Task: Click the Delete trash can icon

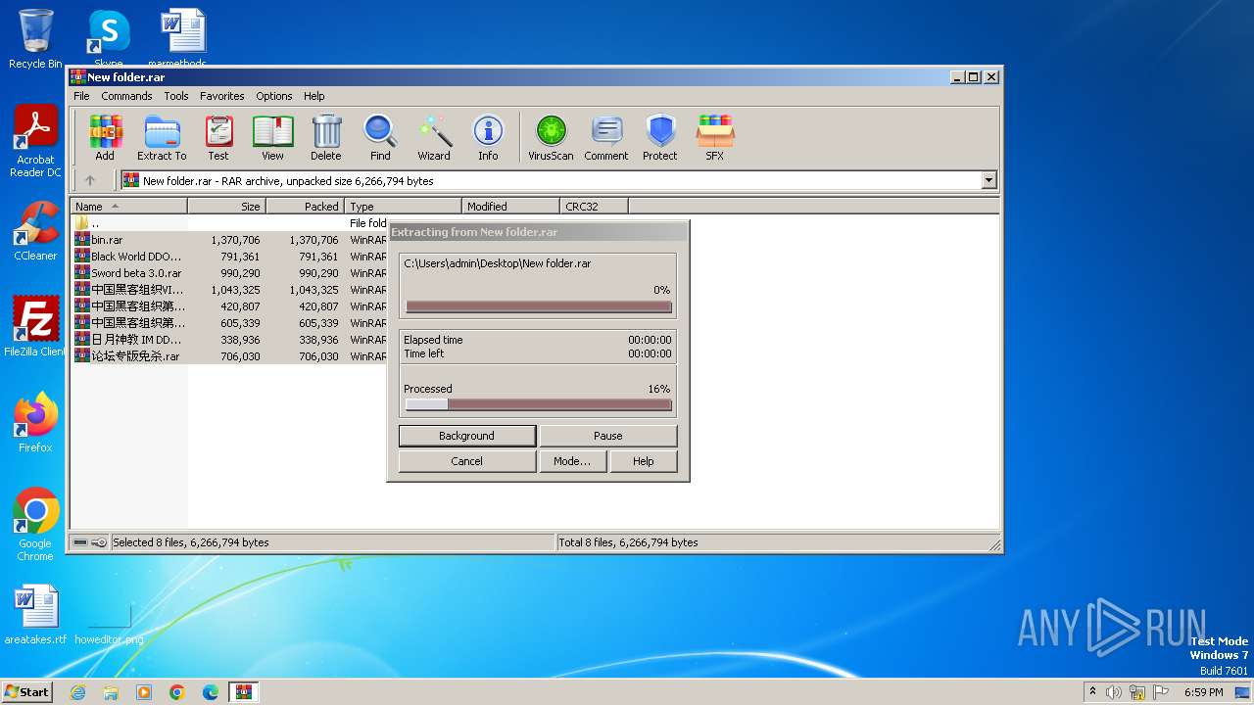Action: point(326,137)
